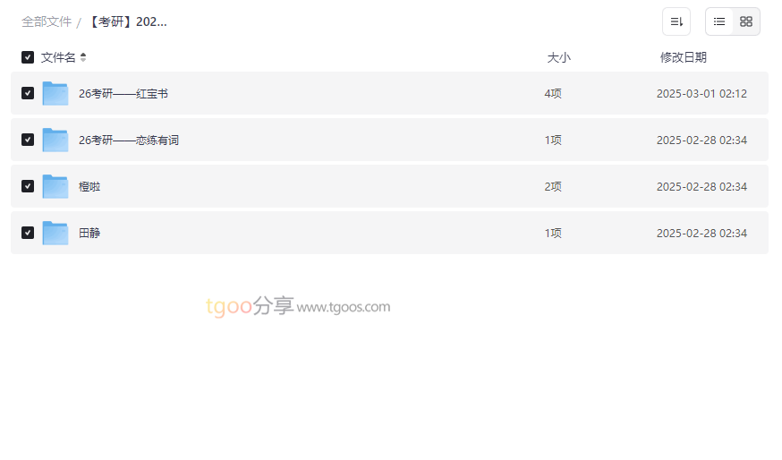Screen dimensions: 782x460
Task: Uncheck the 26考研——恋练有词 folder checkbox
Action: pos(28,140)
